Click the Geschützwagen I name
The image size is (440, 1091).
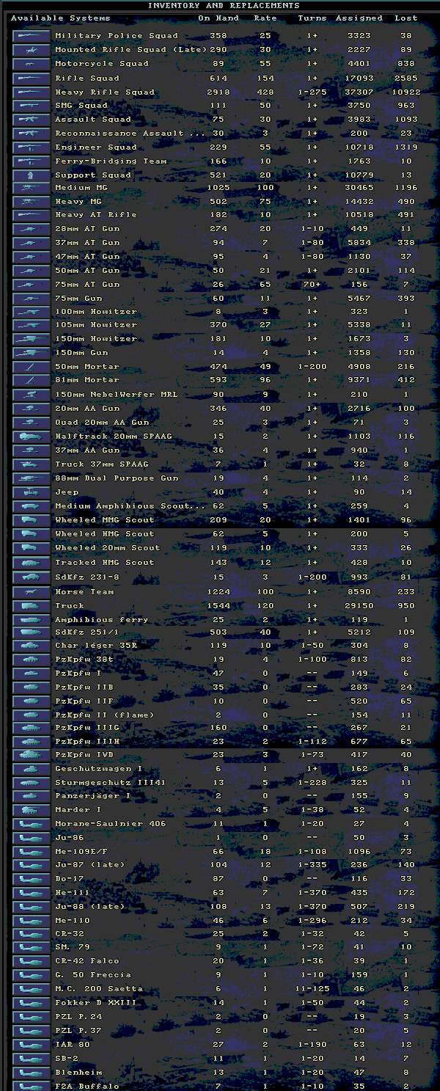[x=99, y=769]
